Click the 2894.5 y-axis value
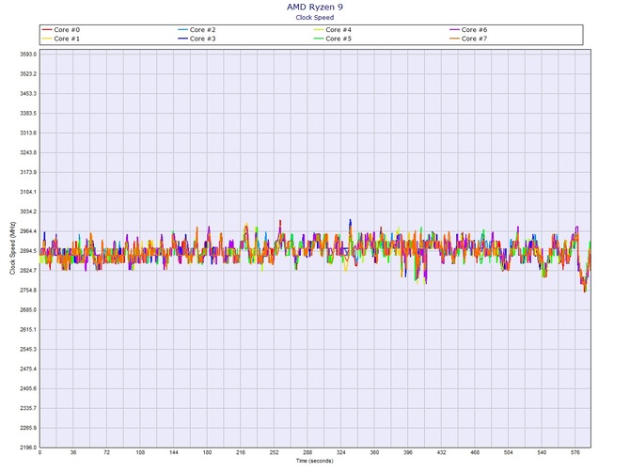The width and height of the screenshot is (630, 472). 28,251
